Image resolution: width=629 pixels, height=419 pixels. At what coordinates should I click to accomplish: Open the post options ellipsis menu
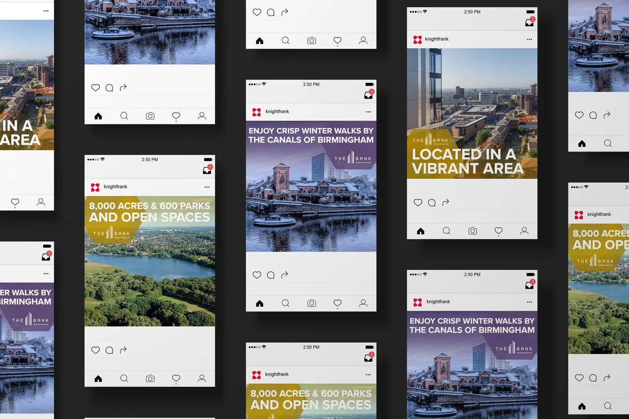[x=368, y=111]
